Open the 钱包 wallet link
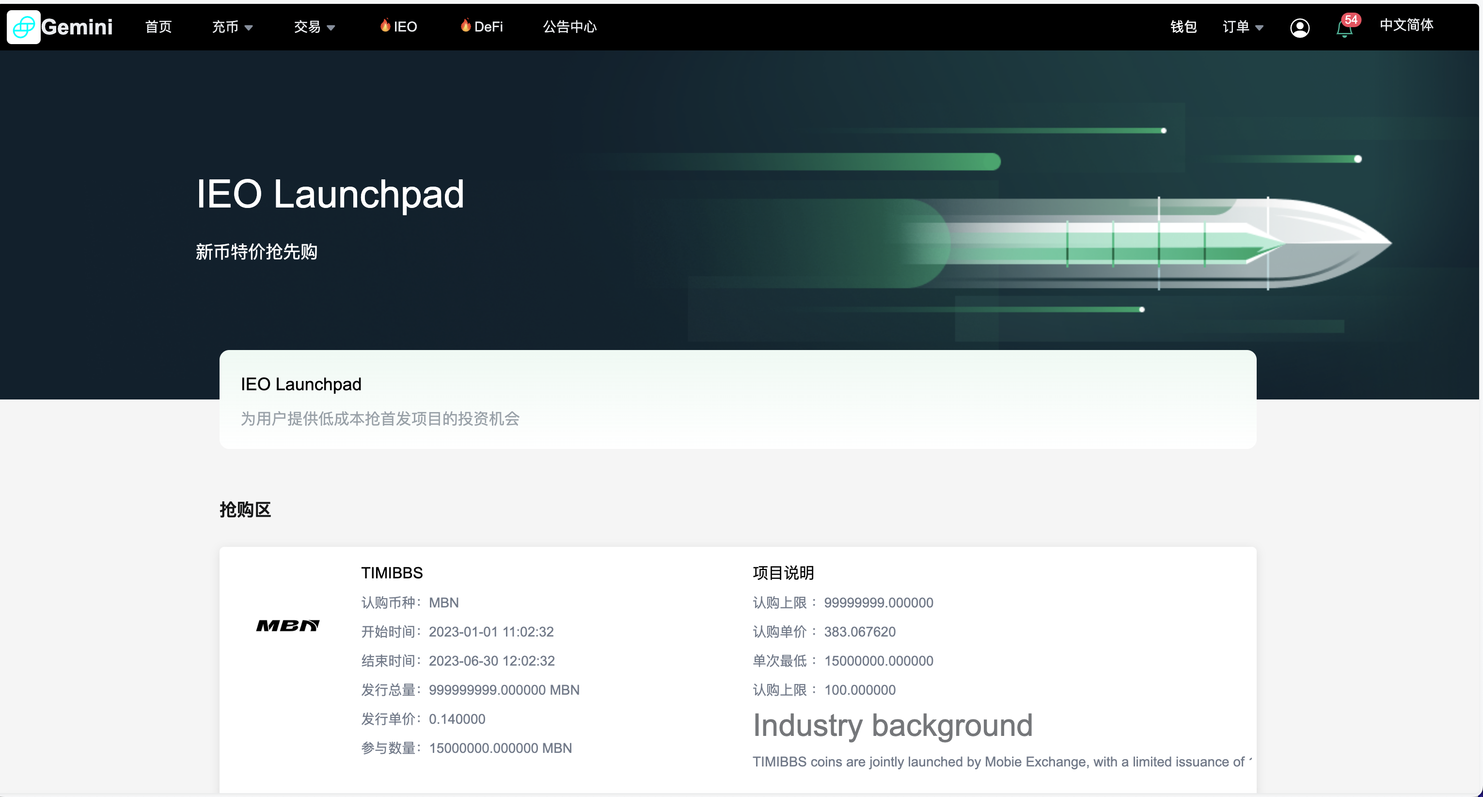1483x797 pixels. point(1183,27)
